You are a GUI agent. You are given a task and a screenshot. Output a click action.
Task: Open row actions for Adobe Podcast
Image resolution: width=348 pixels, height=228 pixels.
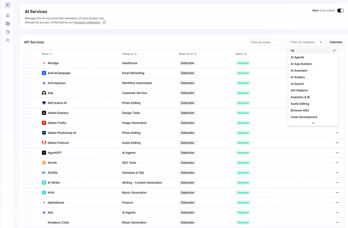[337, 143]
